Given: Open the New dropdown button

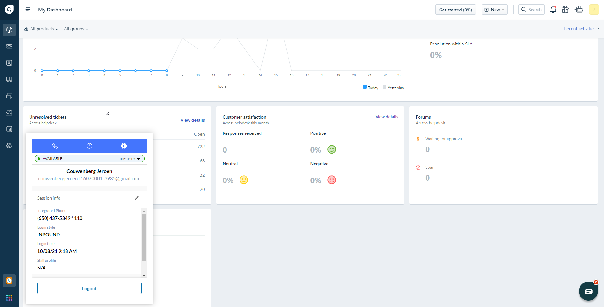Looking at the screenshot, I should pyautogui.click(x=494, y=10).
